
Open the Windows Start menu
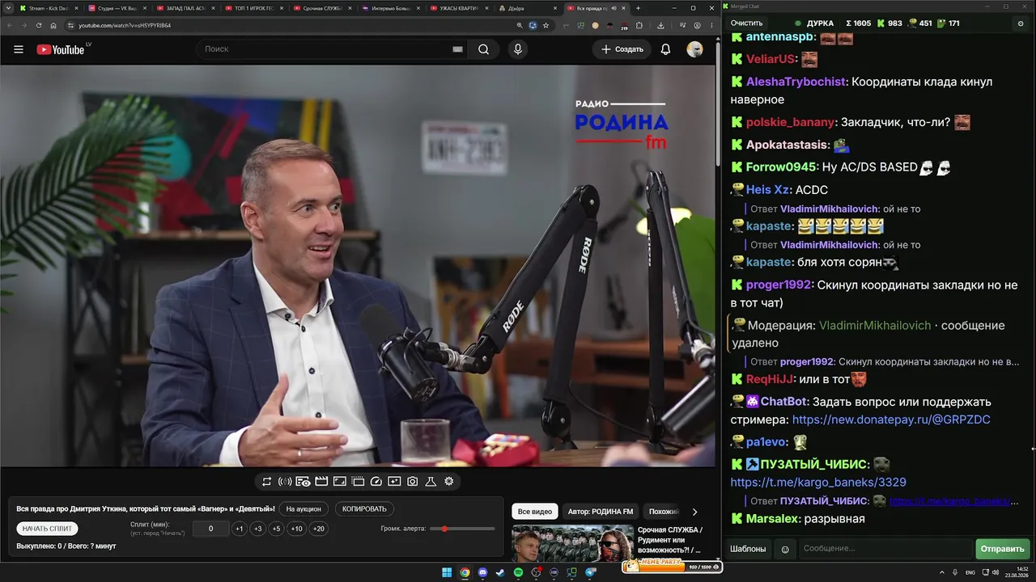447,573
